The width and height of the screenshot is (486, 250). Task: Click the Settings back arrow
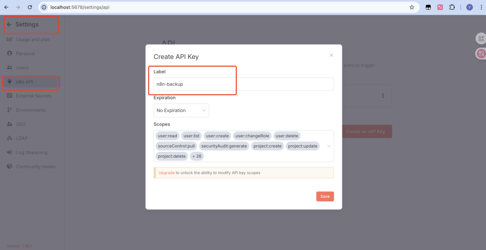[x=9, y=24]
